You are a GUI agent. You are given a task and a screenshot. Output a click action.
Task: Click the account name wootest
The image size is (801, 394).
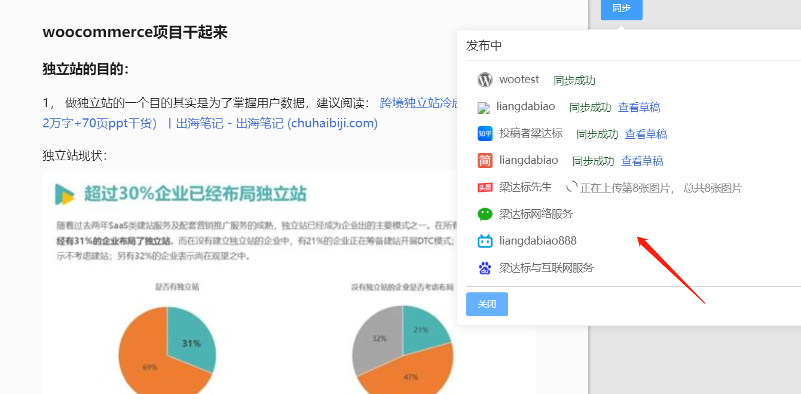tap(519, 80)
